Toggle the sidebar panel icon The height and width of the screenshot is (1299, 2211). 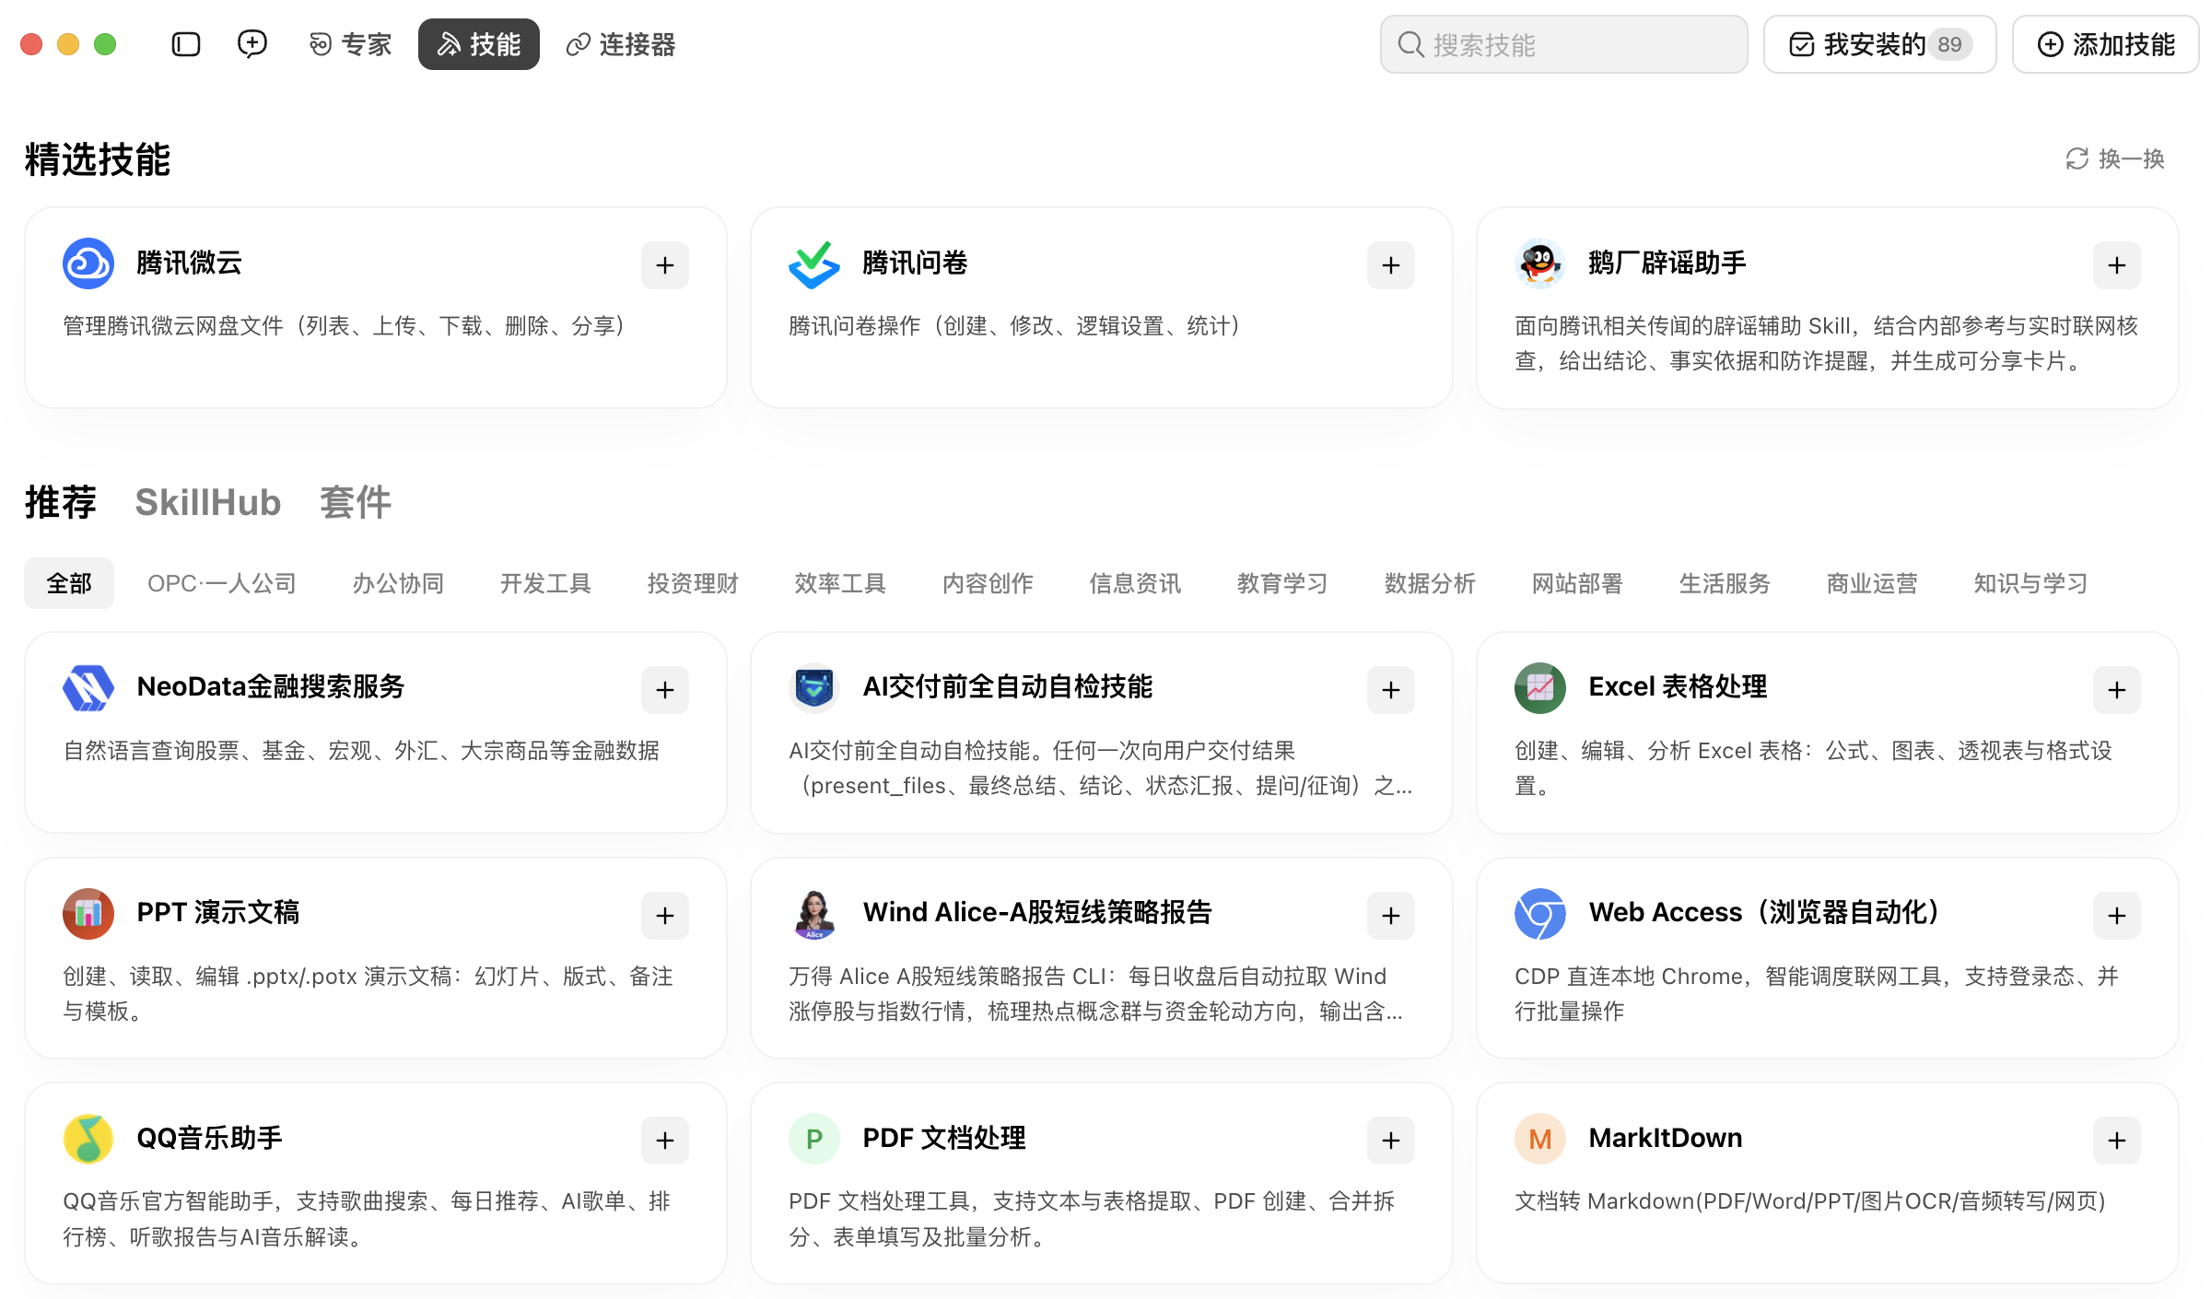click(185, 44)
